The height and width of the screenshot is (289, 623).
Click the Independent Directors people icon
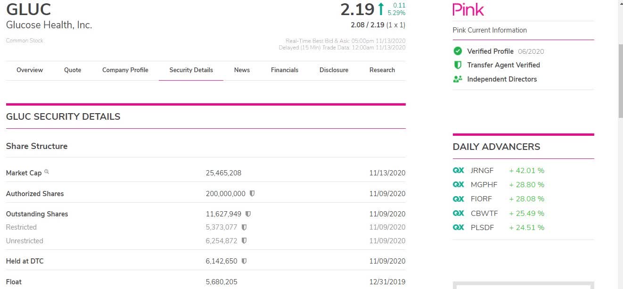pyautogui.click(x=457, y=79)
